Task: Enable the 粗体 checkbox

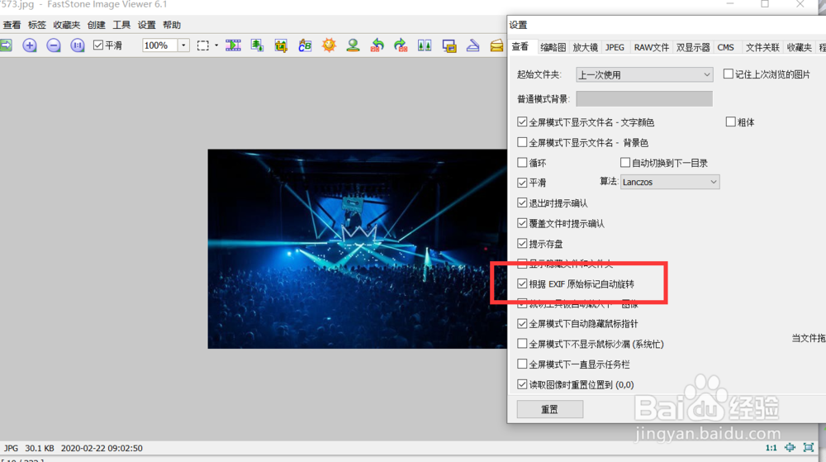Action: (x=730, y=122)
